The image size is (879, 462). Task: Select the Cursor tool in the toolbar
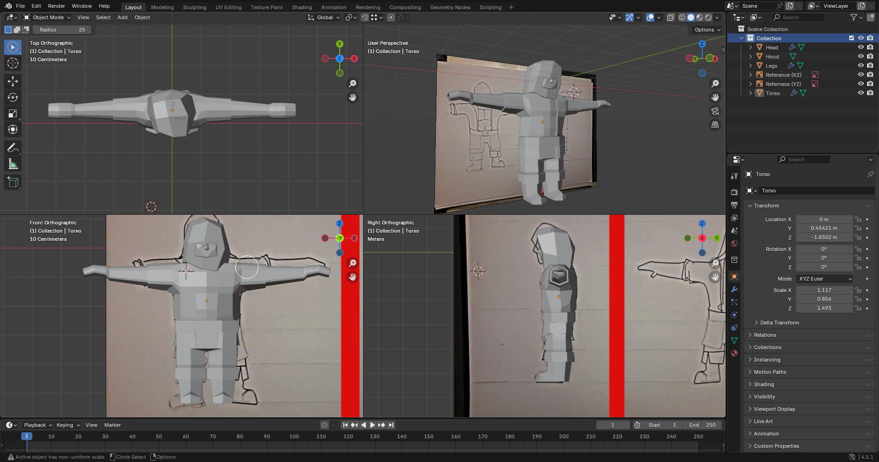click(13, 63)
